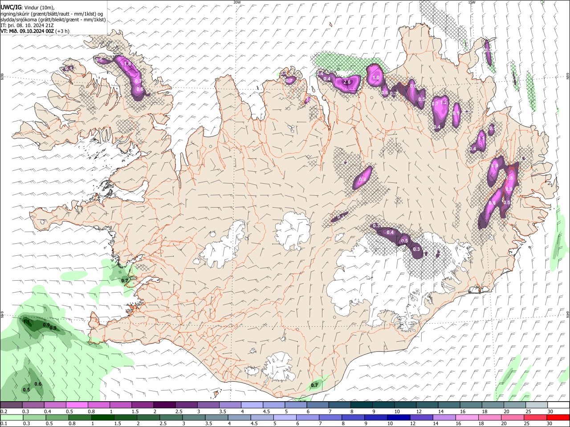Pick darkest green rain swatch between 1 and 1.5
This screenshot has height=427, width=570.
(102, 418)
